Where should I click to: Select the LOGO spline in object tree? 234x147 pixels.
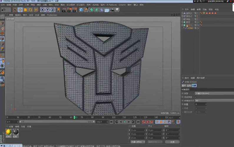tap(190, 28)
